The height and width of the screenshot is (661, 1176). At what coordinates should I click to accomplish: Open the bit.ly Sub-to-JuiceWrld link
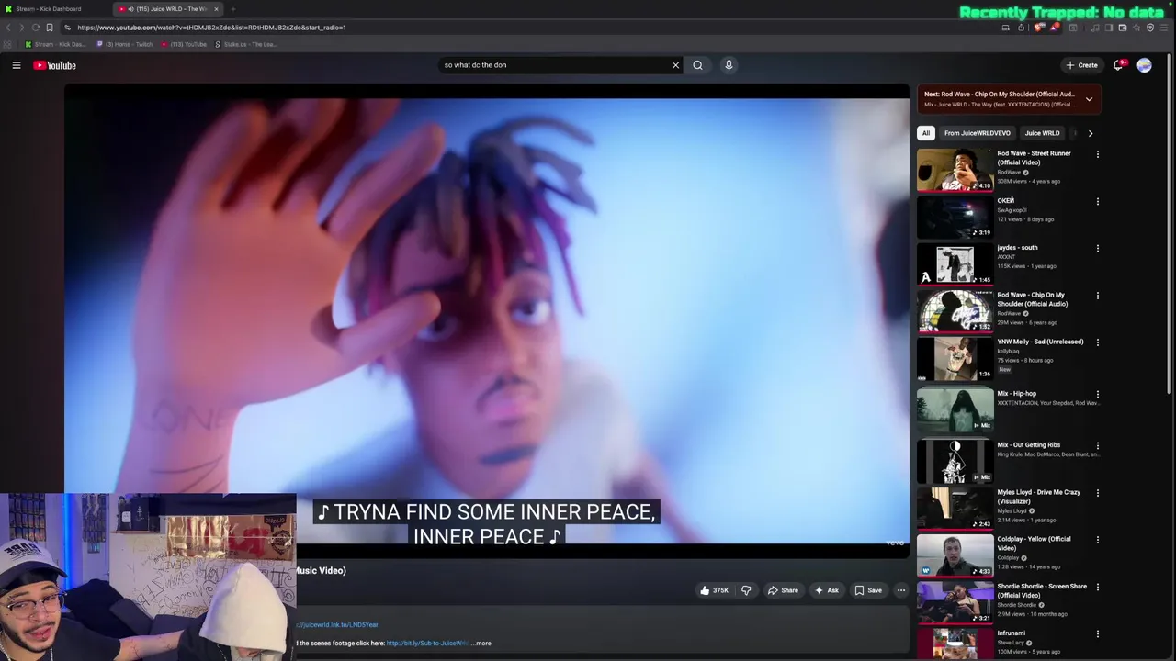pyautogui.click(x=427, y=643)
